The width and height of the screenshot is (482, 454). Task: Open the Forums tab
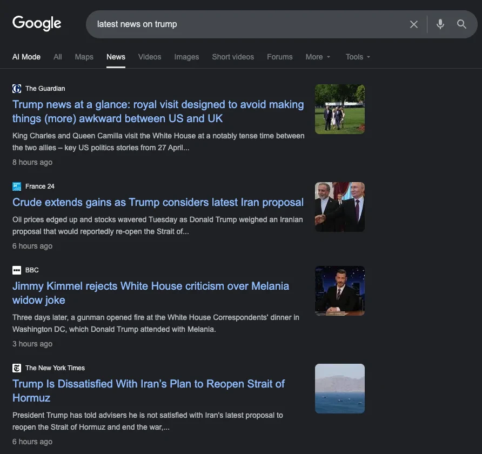point(280,57)
